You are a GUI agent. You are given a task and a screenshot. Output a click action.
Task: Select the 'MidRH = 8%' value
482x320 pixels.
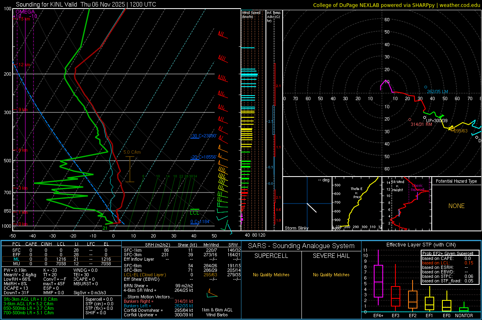click(x=16, y=284)
